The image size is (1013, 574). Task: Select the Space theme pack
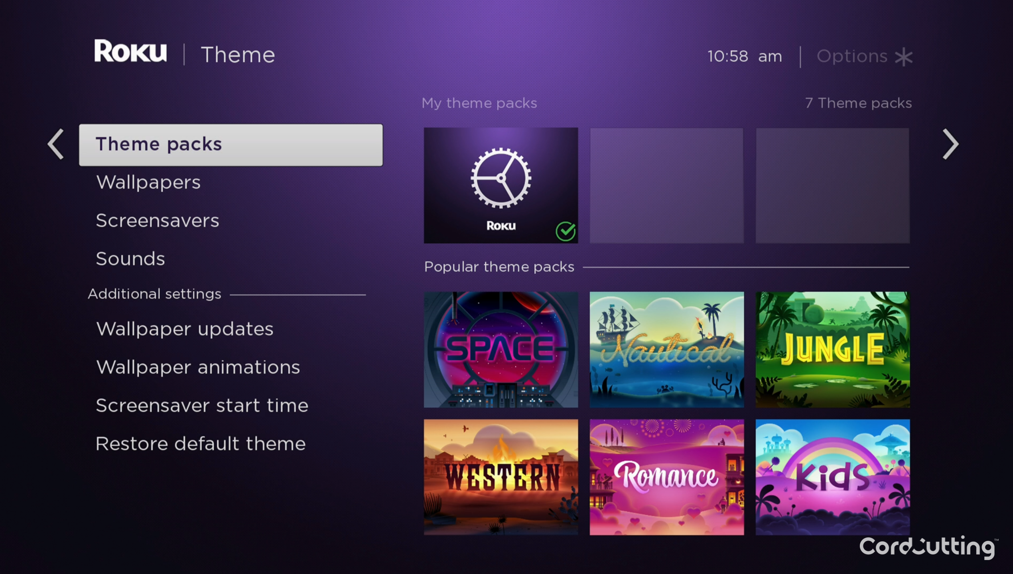tap(500, 349)
